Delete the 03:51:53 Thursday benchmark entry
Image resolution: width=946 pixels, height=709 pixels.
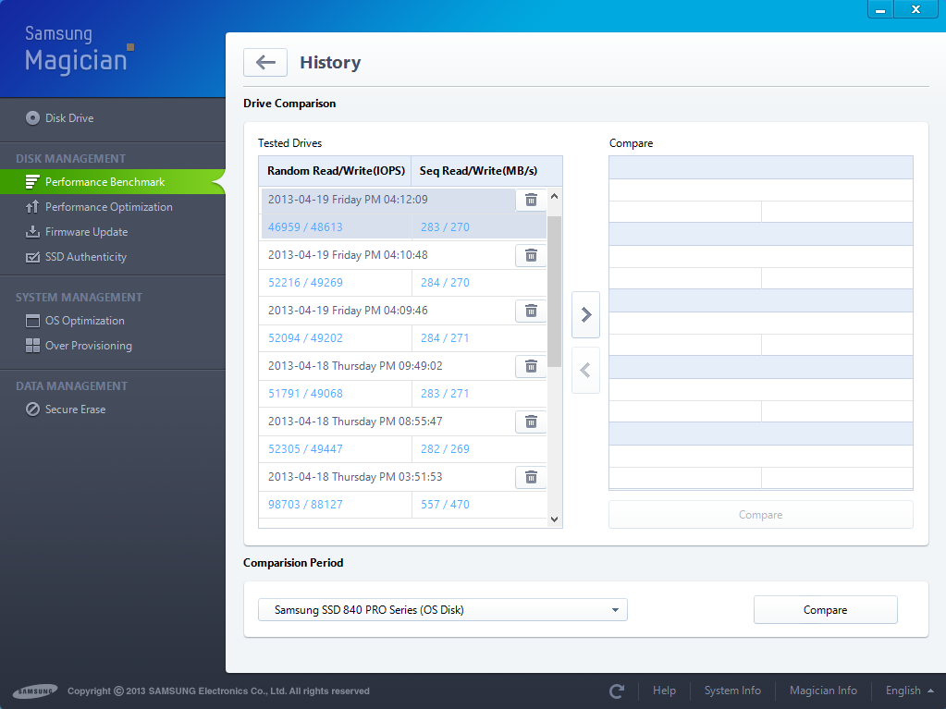click(x=531, y=477)
